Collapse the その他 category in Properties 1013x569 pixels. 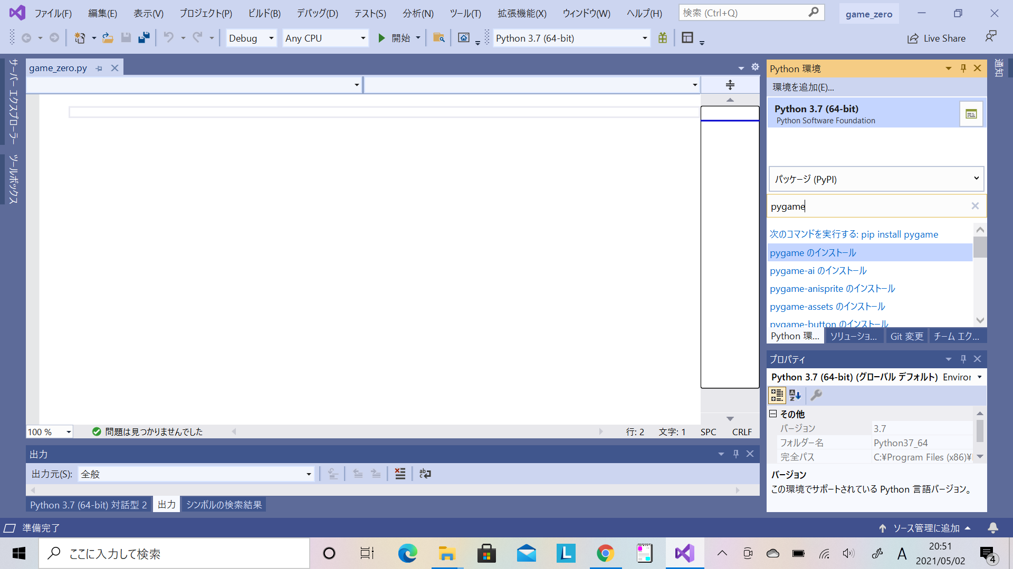[773, 414]
